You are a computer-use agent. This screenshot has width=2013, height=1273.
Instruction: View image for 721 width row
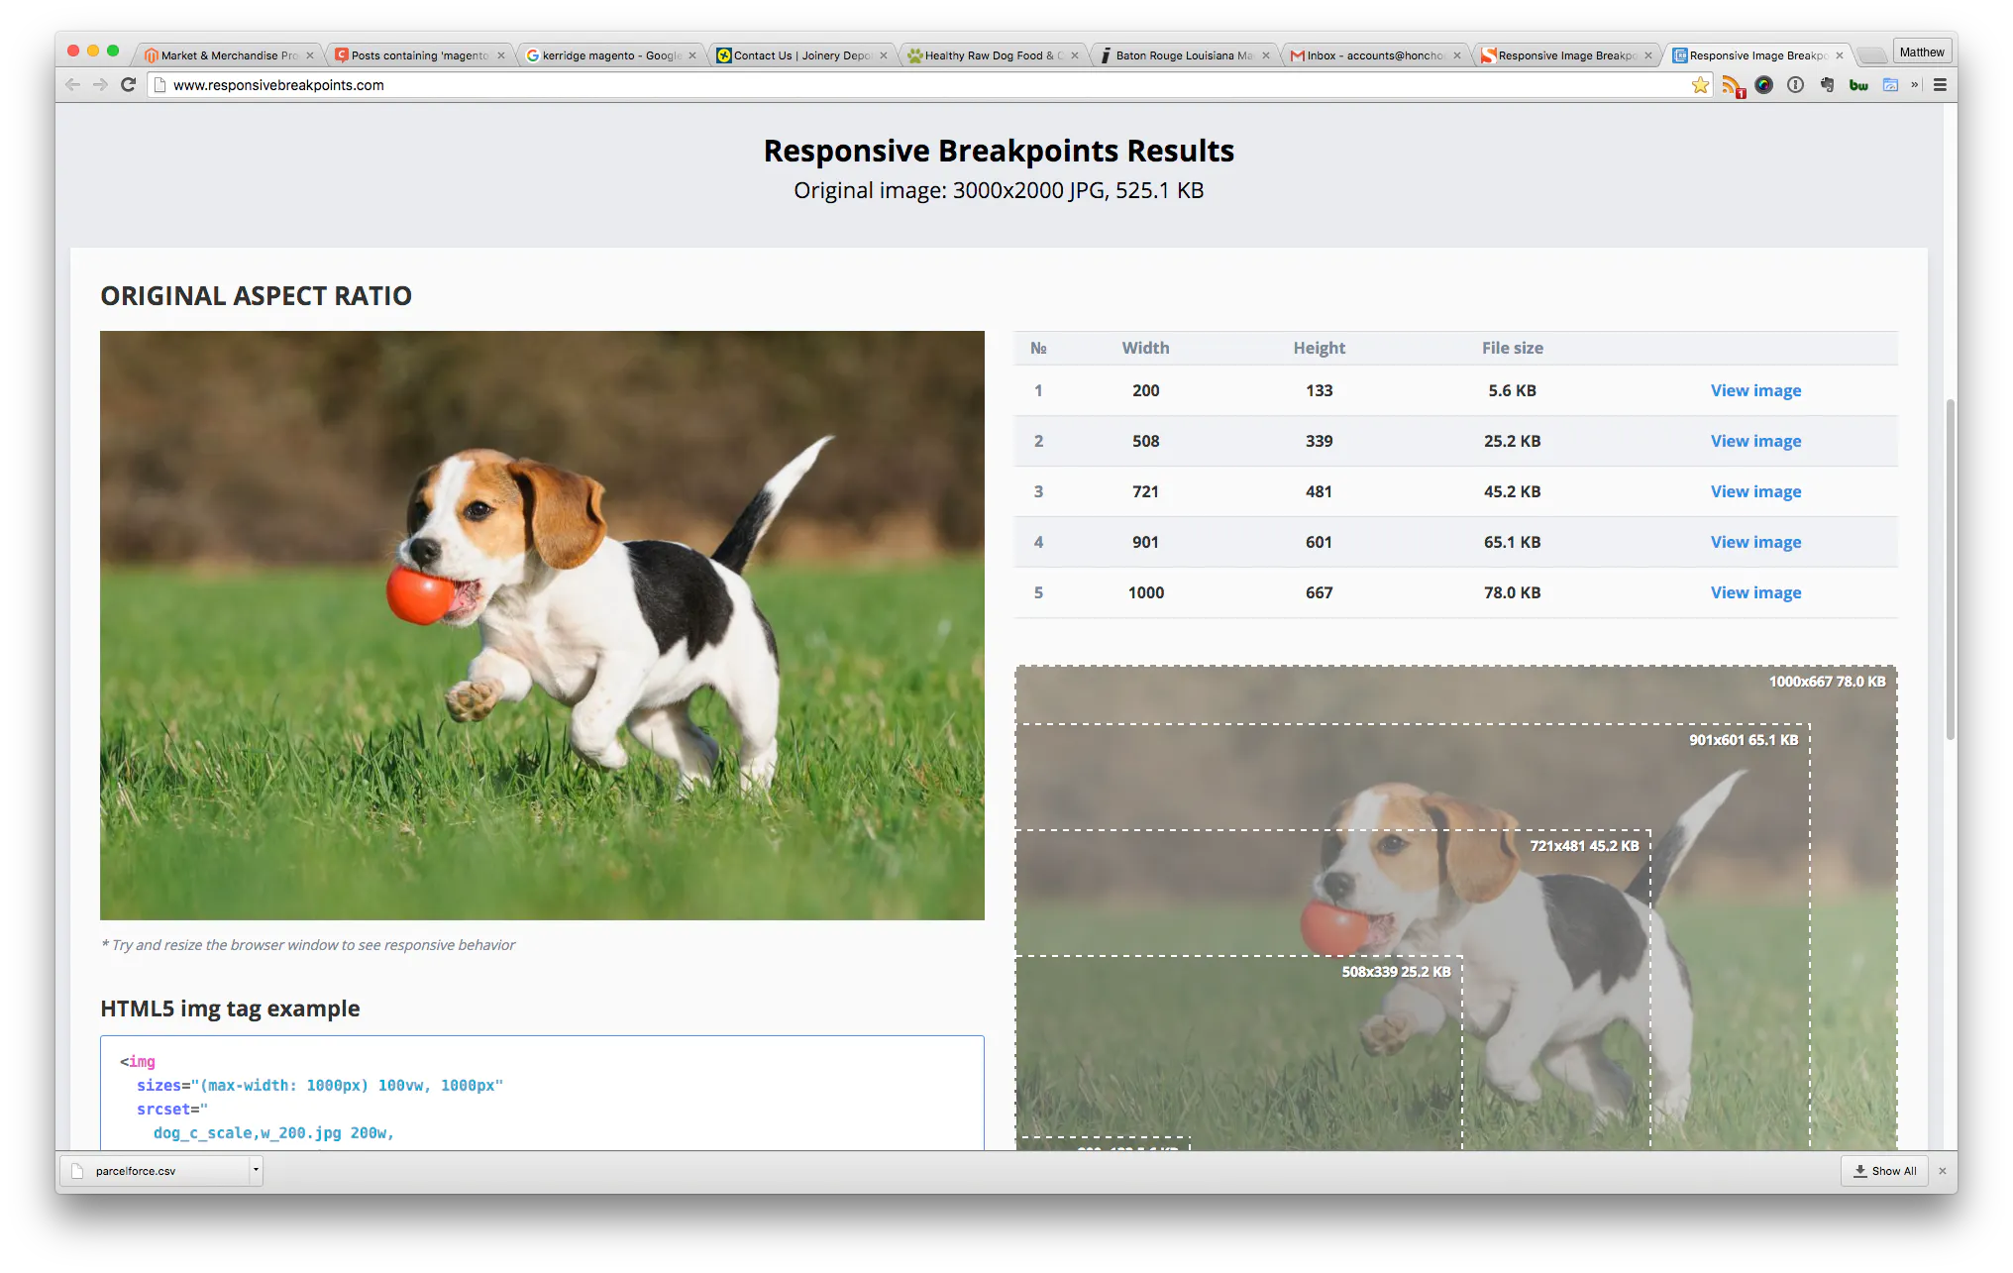(x=1755, y=491)
